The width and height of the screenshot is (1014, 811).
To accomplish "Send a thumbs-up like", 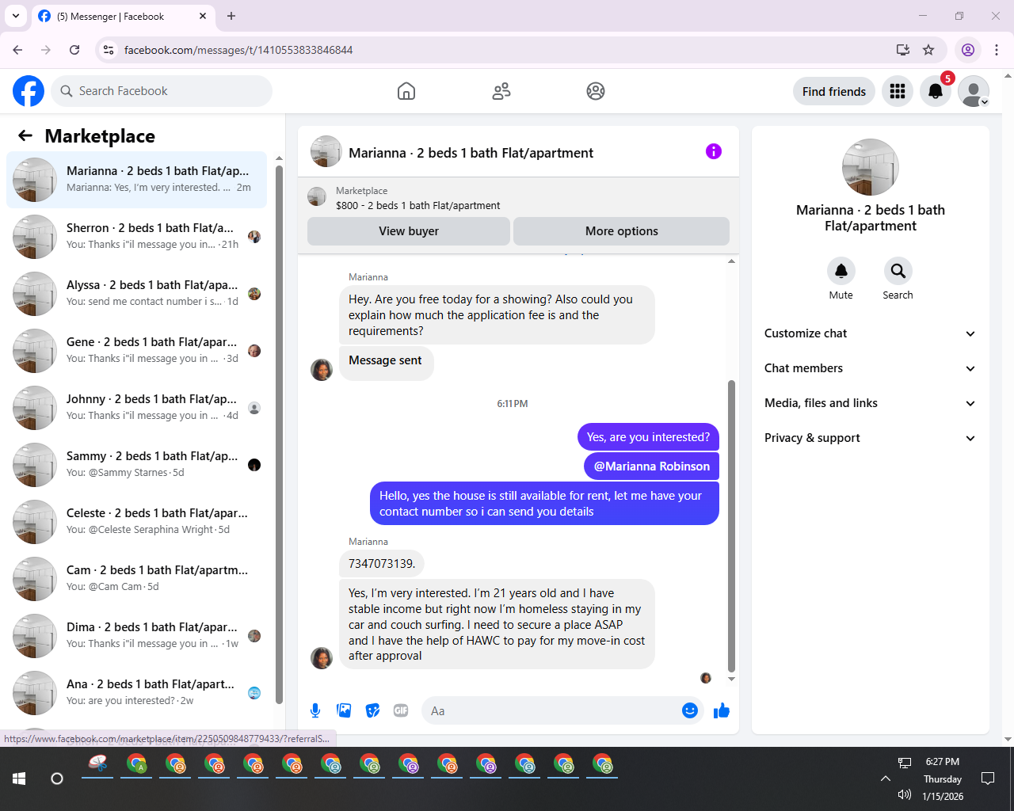I will (x=722, y=710).
